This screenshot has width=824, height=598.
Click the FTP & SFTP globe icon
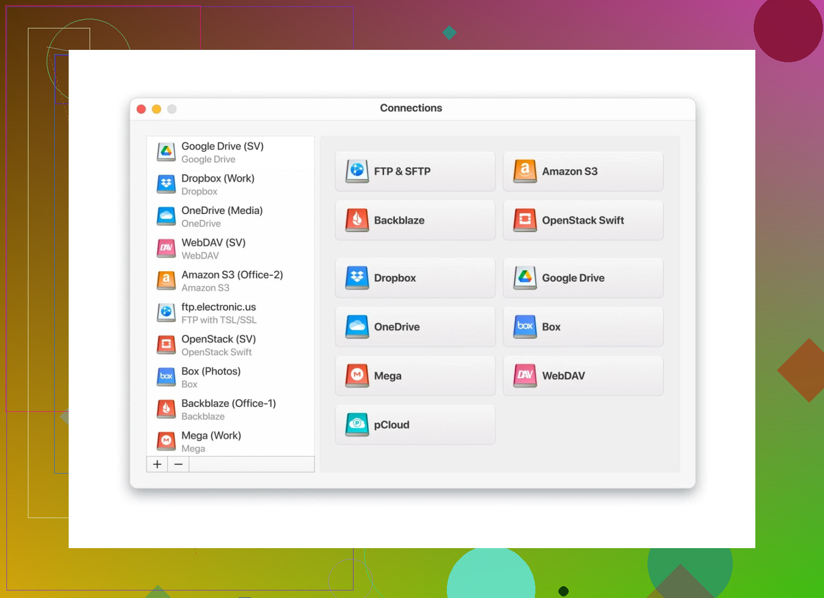point(357,172)
